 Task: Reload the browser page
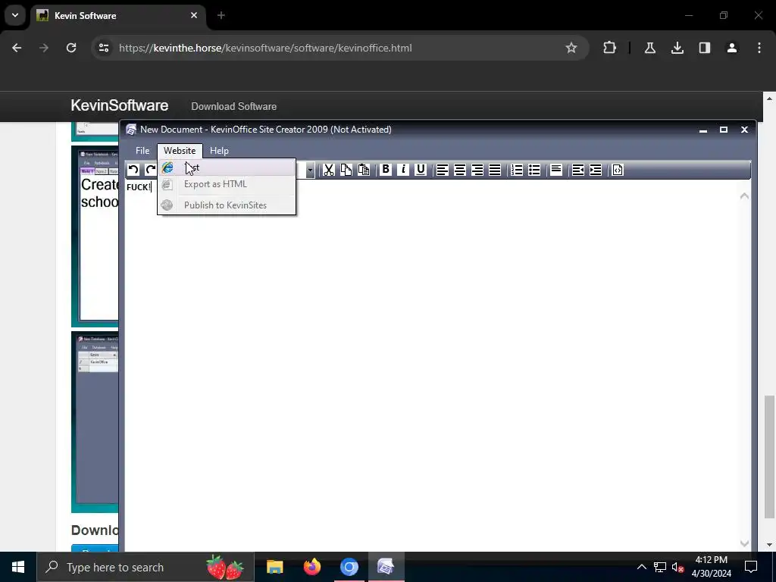click(71, 48)
